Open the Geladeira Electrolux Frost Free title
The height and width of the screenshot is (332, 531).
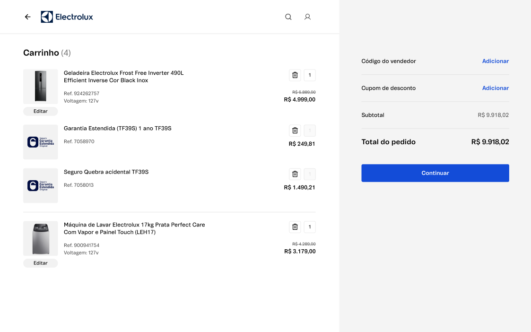click(123, 77)
